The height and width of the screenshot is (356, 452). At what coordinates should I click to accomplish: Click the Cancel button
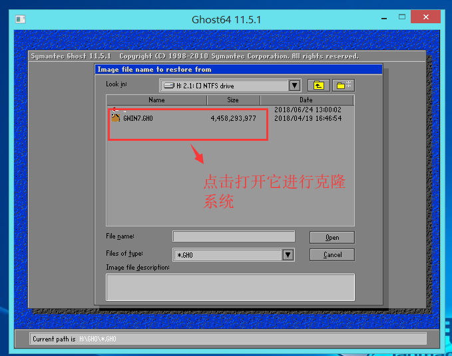(x=332, y=255)
